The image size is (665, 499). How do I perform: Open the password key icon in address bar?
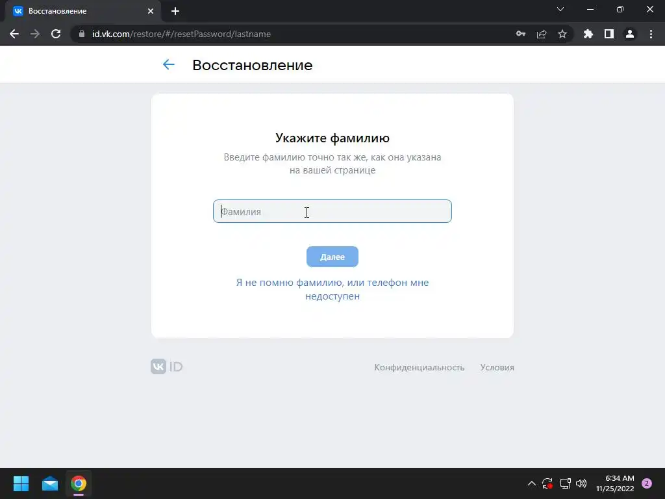point(521,34)
